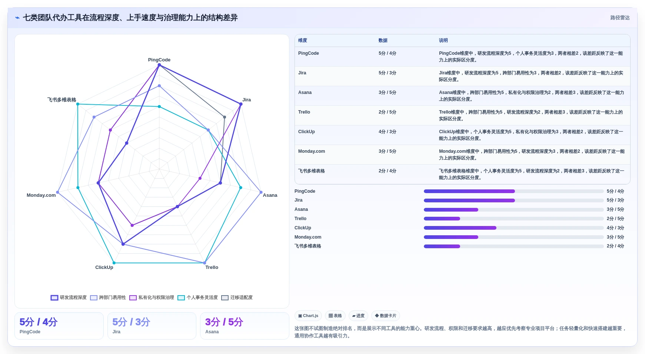Click the ClickUp axis label on radar
This screenshot has height=354, width=645.
tap(104, 267)
